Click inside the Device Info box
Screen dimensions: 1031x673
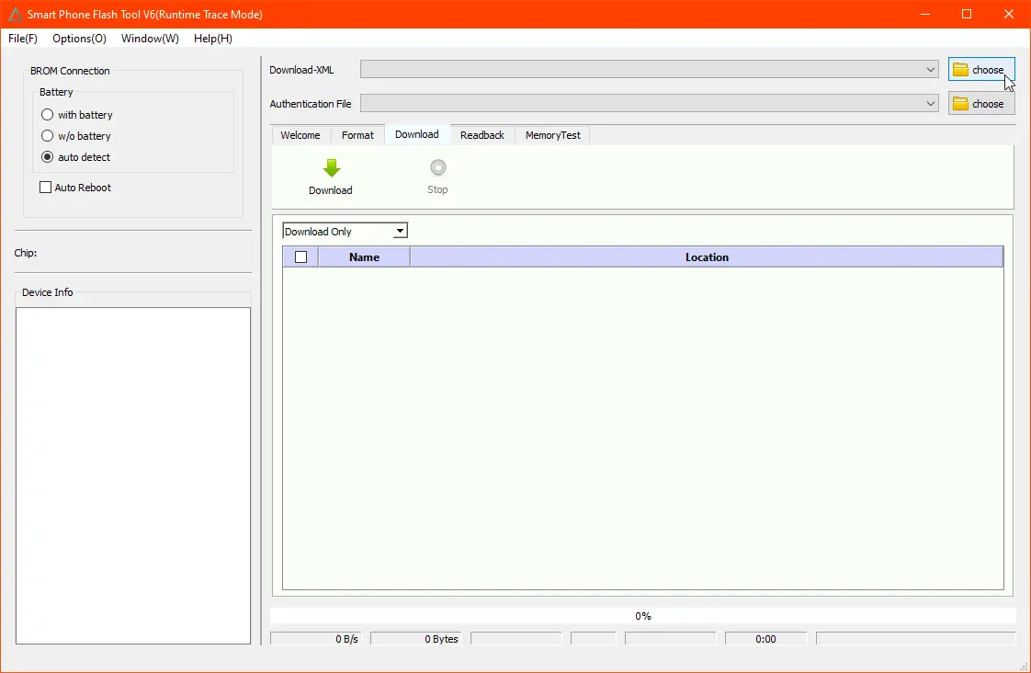coord(133,475)
